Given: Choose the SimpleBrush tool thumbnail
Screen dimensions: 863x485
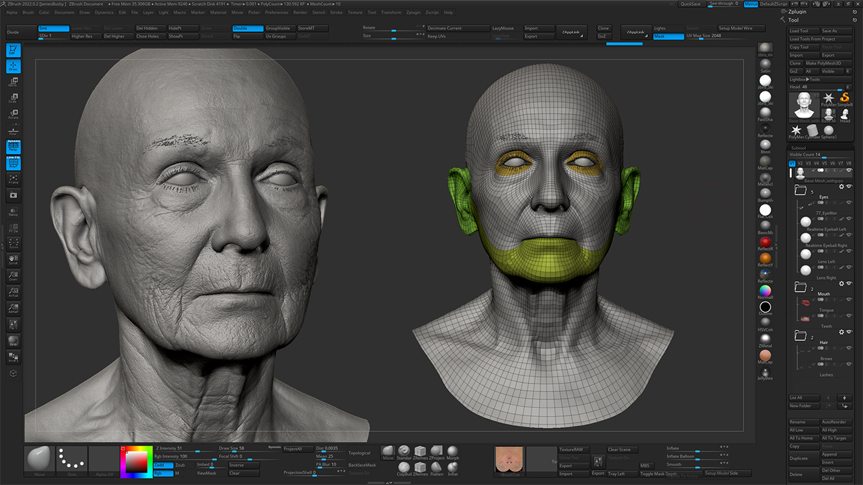Looking at the screenshot, I should [844, 101].
